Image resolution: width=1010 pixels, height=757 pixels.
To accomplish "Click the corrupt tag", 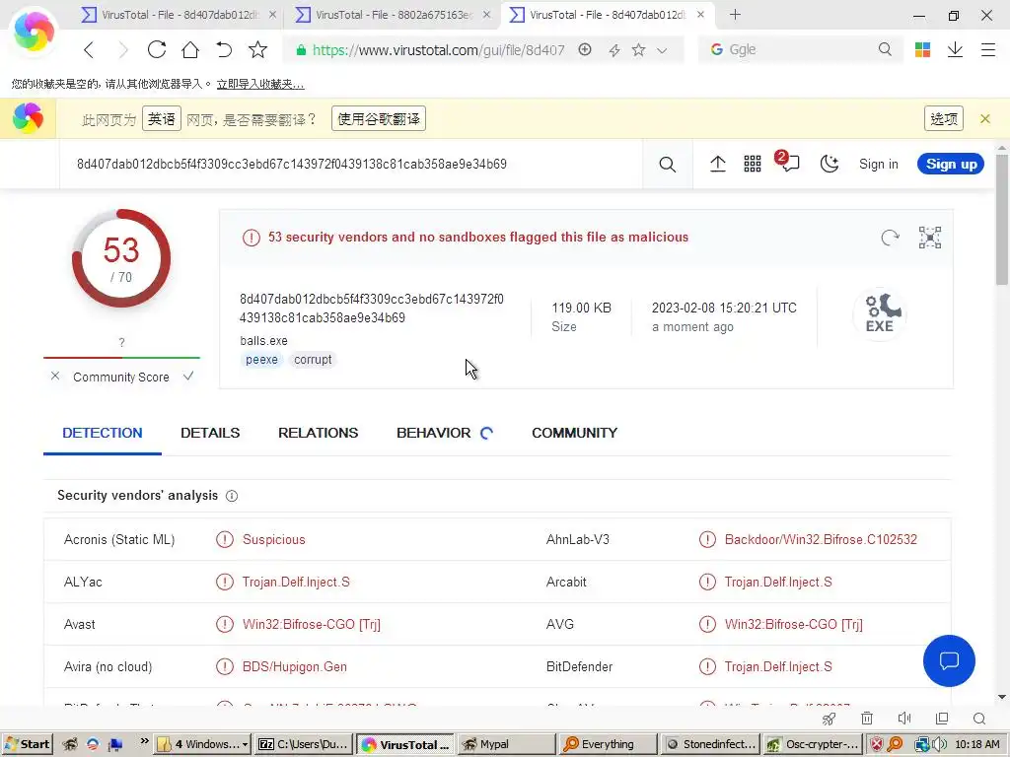I will click(x=313, y=359).
